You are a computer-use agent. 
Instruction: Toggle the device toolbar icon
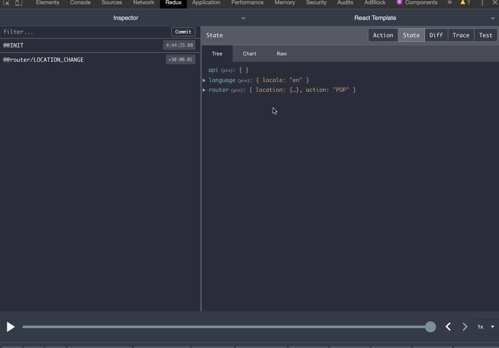point(19,3)
